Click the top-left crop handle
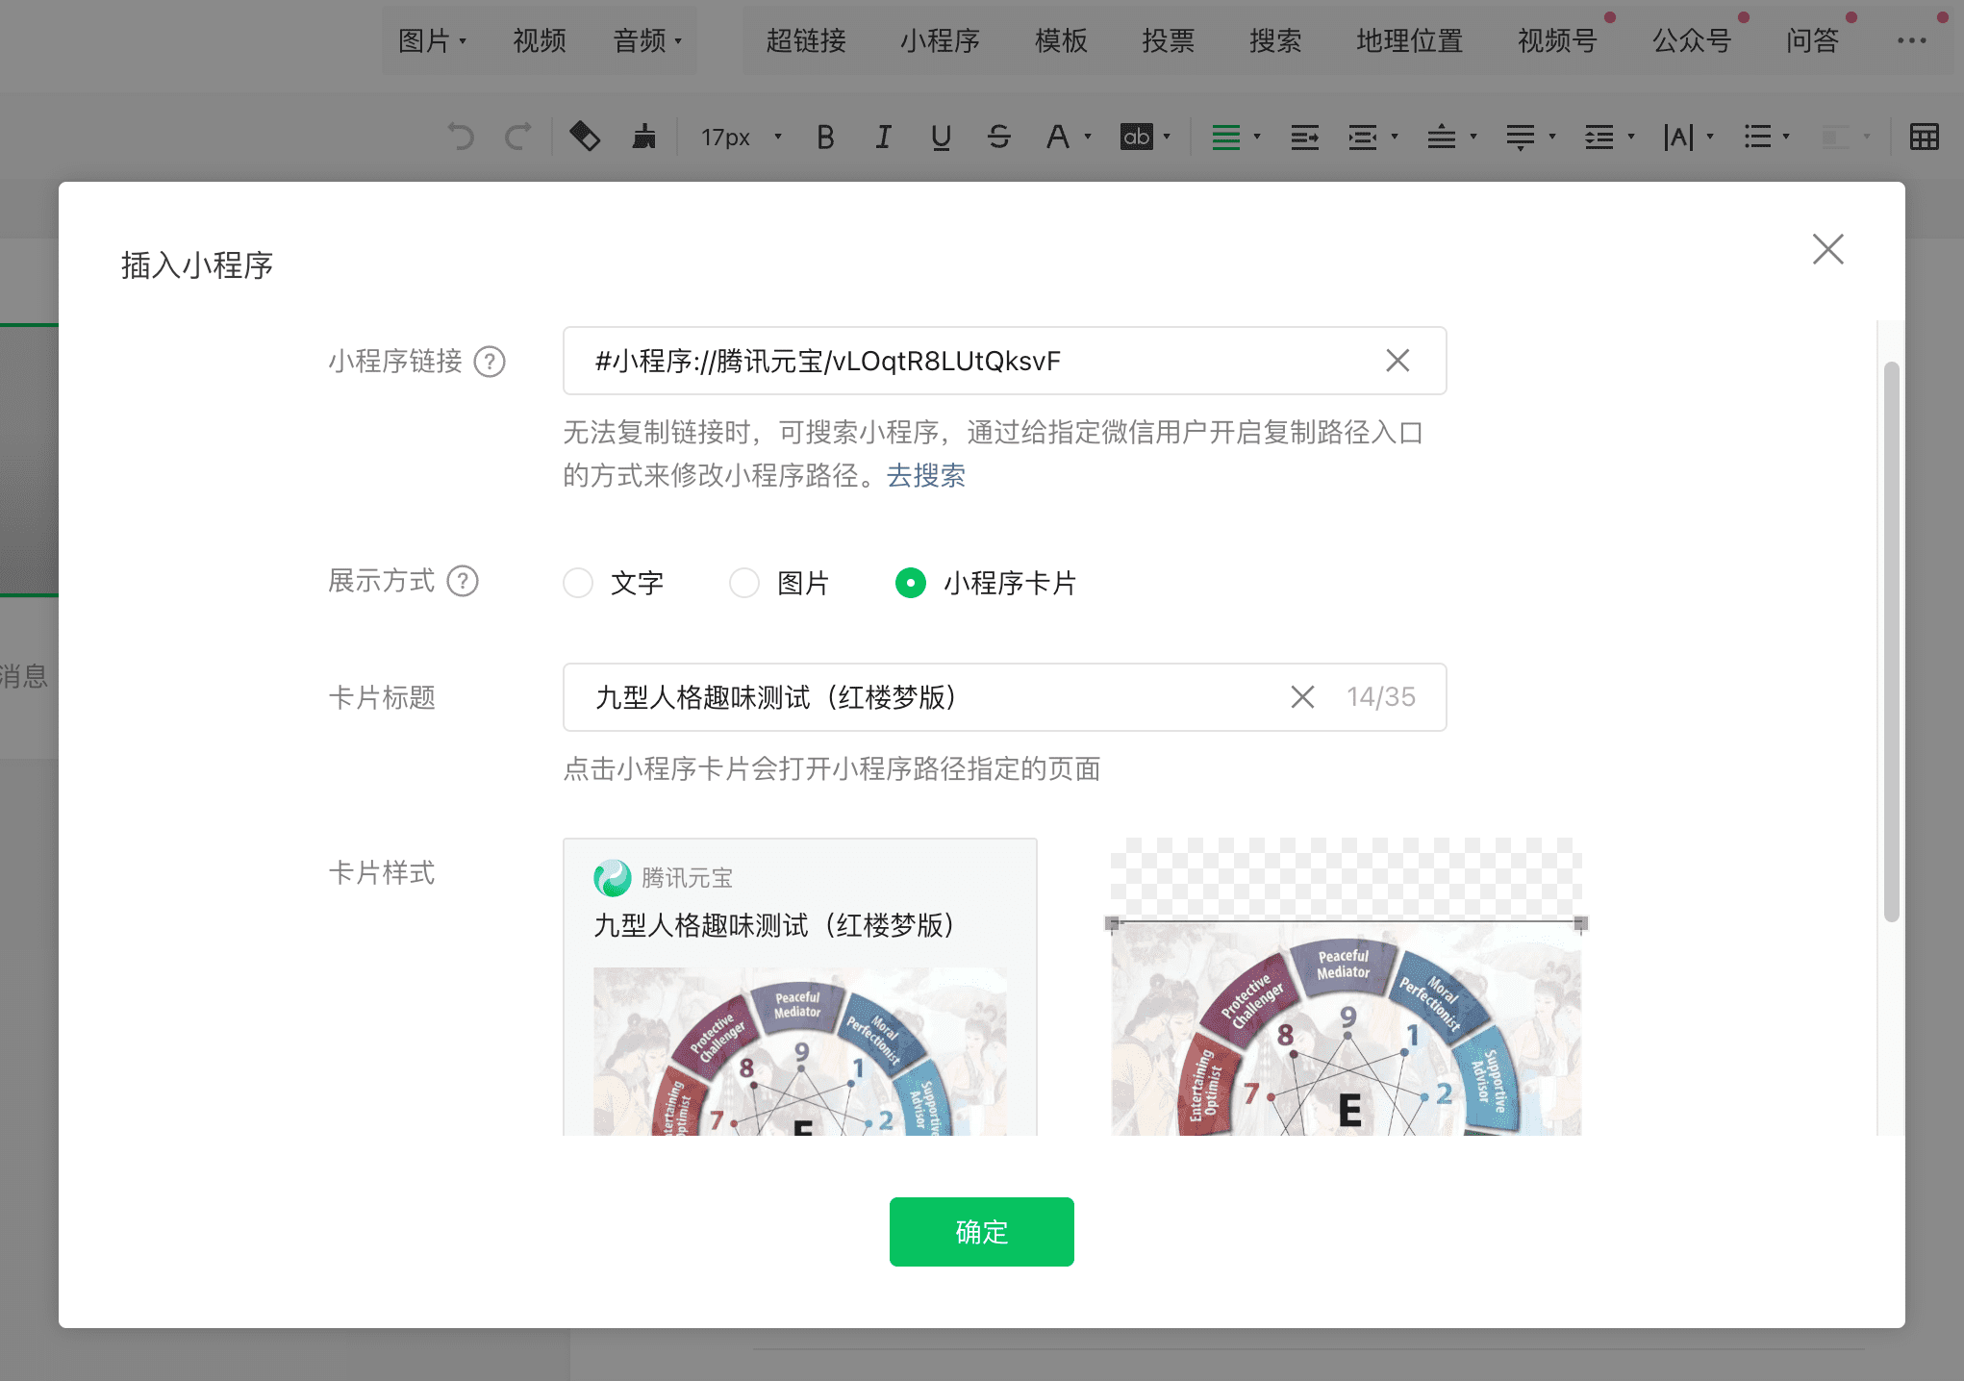Screen dimensions: 1964x1381 pyautogui.click(x=1112, y=923)
